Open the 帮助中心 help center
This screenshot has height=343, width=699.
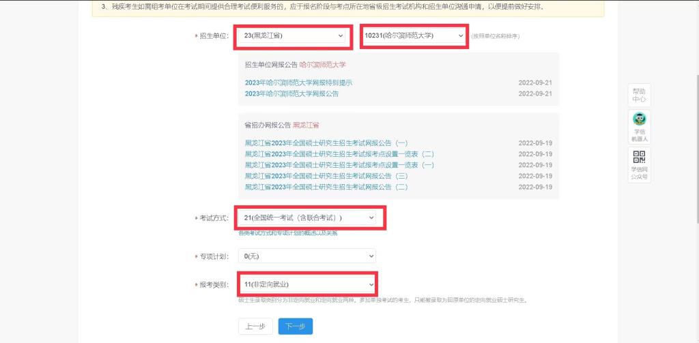pyautogui.click(x=638, y=95)
